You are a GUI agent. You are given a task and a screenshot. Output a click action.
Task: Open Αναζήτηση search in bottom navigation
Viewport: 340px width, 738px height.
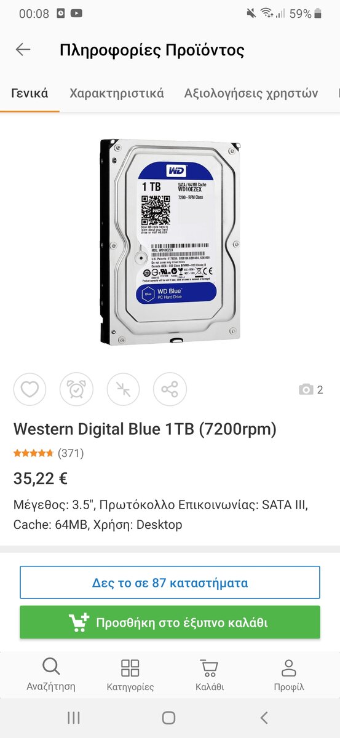51,674
